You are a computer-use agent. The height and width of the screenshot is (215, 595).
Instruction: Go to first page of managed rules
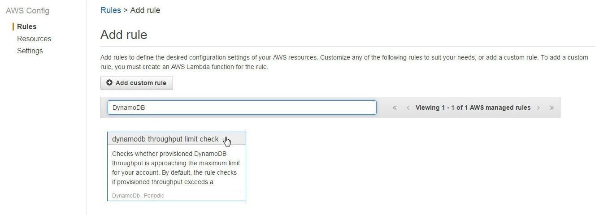tap(395, 107)
